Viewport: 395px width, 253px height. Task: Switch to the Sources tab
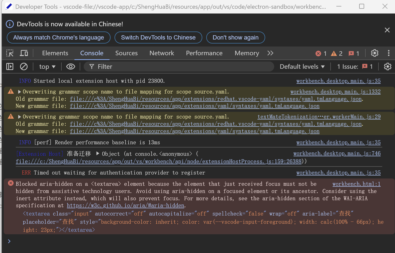tap(126, 53)
